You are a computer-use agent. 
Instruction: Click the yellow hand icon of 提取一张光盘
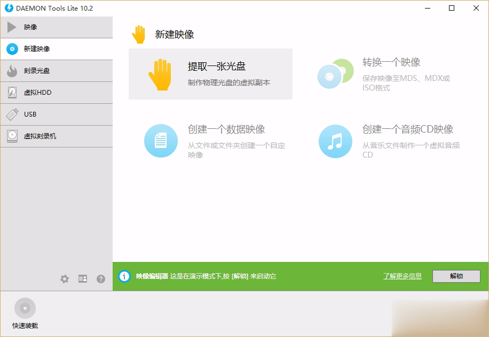tap(160, 75)
